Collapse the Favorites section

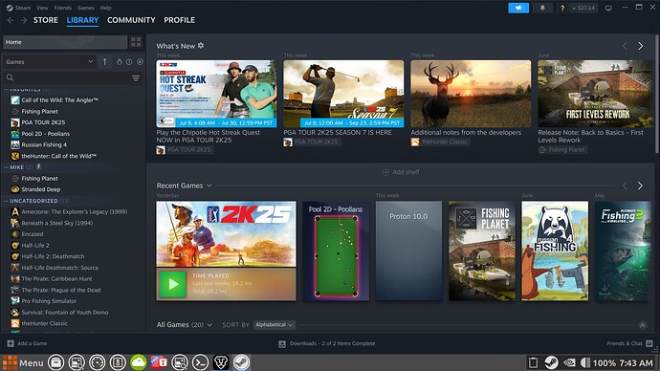pos(6,90)
